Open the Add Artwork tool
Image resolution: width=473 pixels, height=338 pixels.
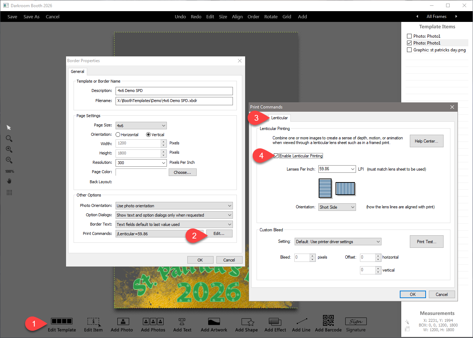[214, 321]
